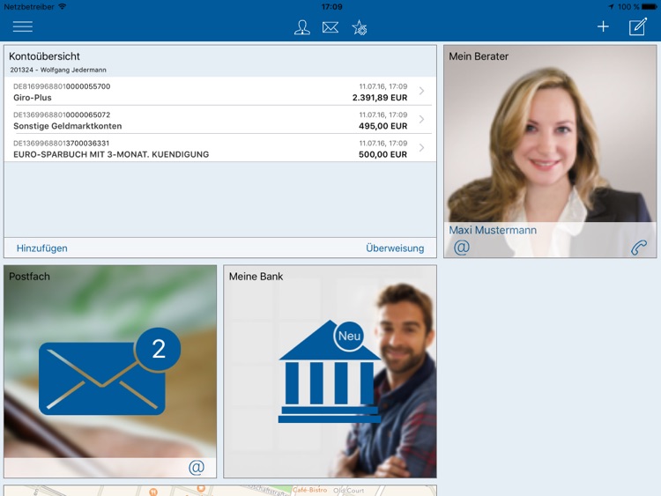Viewport: 661px width, 496px height.
Task: Tap the Netzbetreiber carrier label
Action: coord(29,7)
